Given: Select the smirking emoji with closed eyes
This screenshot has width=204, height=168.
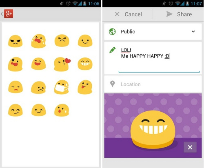Looking at the screenshot, I should point(16,110).
